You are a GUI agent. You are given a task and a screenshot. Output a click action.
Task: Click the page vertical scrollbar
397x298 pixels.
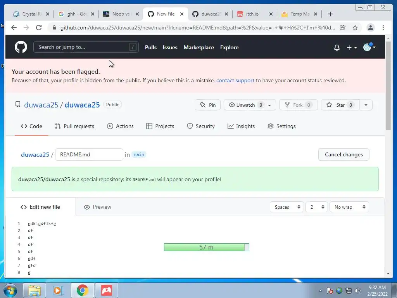tap(388, 86)
